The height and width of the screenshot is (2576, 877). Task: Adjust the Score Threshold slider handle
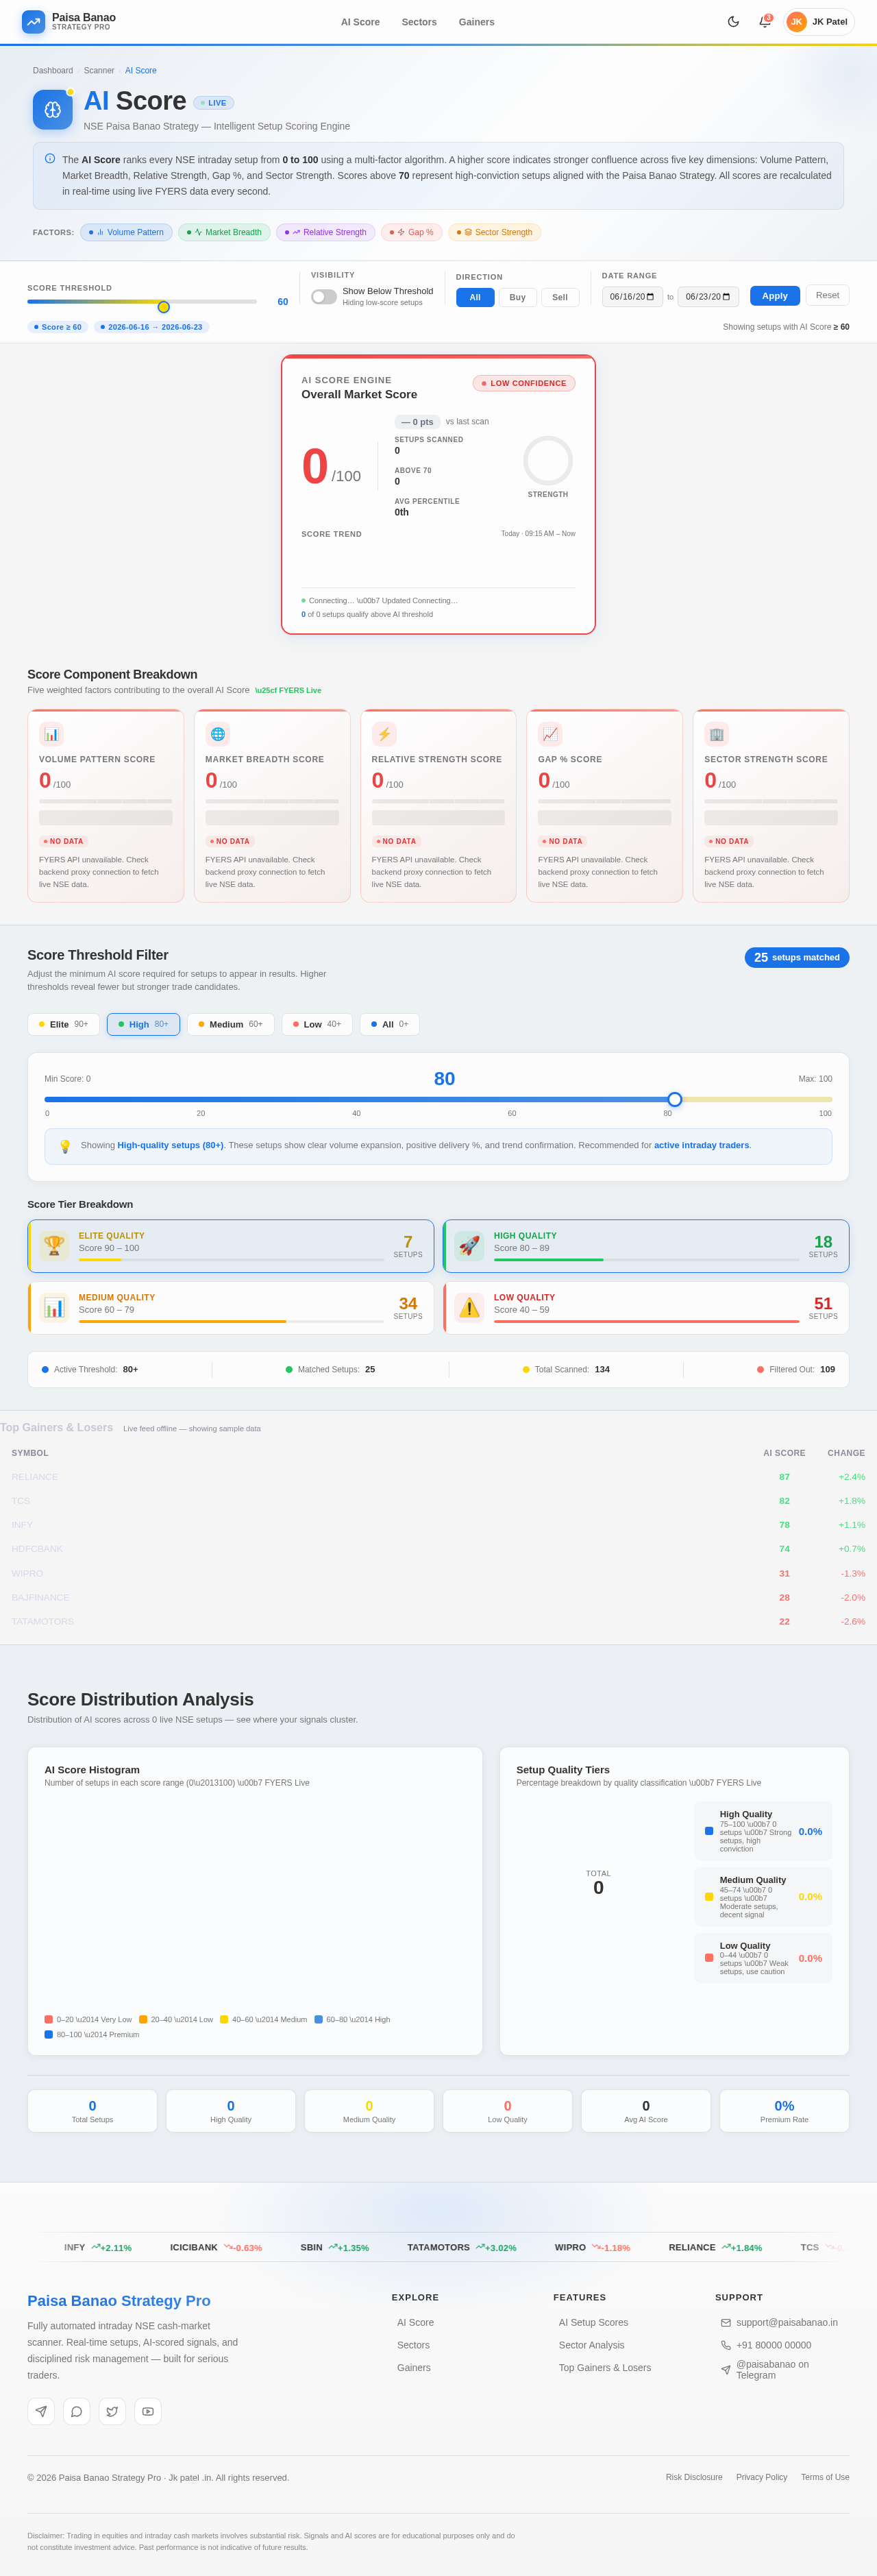coord(164,307)
